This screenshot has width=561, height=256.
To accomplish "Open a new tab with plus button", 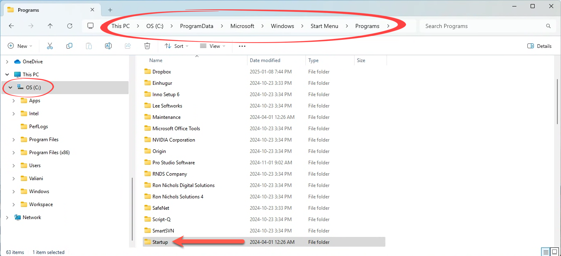I will [110, 10].
